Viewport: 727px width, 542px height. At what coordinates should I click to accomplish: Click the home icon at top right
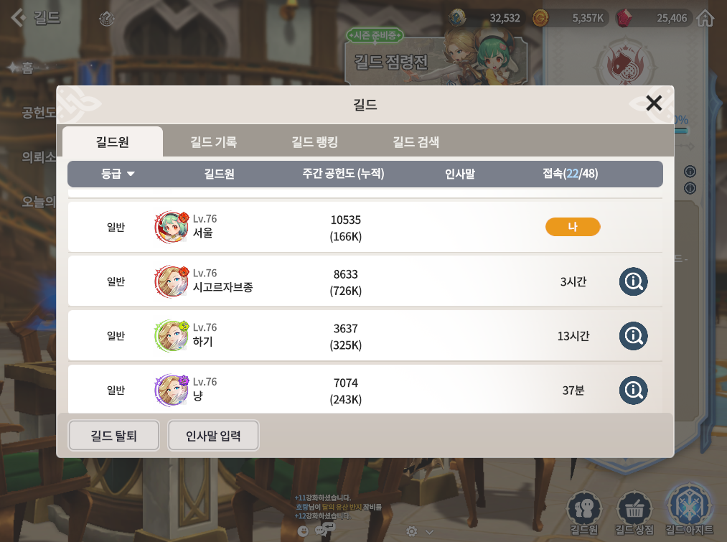click(705, 18)
